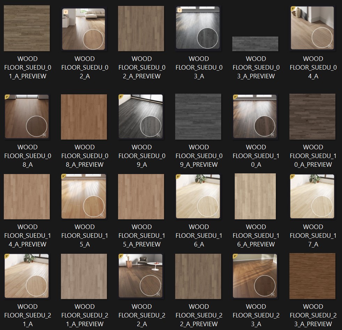Click the file name WOOD FLOOR_SUEDU_02_A
This screenshot has height=330, width=342.
point(85,67)
